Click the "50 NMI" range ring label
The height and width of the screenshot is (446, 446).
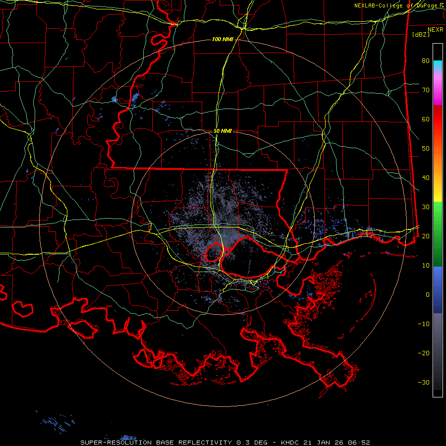[223, 131]
